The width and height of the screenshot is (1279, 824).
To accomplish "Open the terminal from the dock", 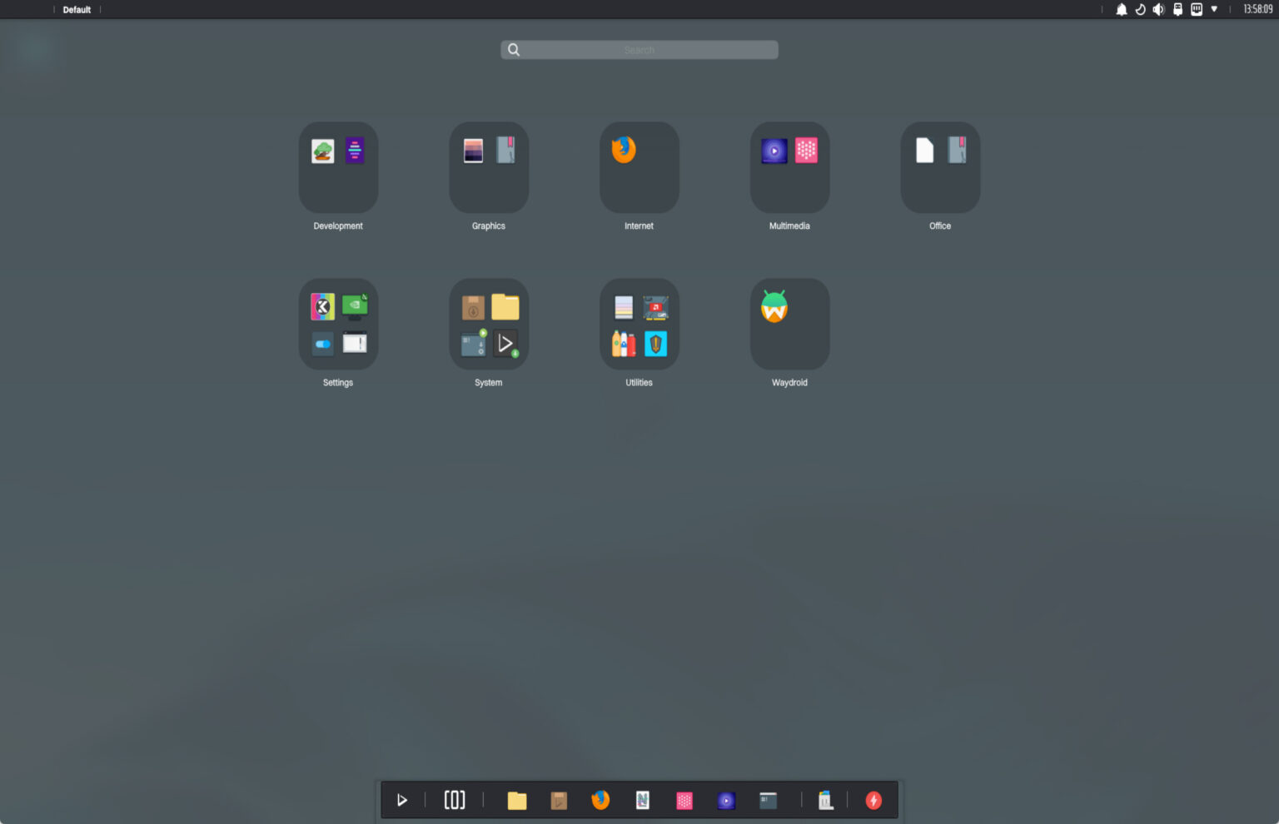I will pos(768,800).
